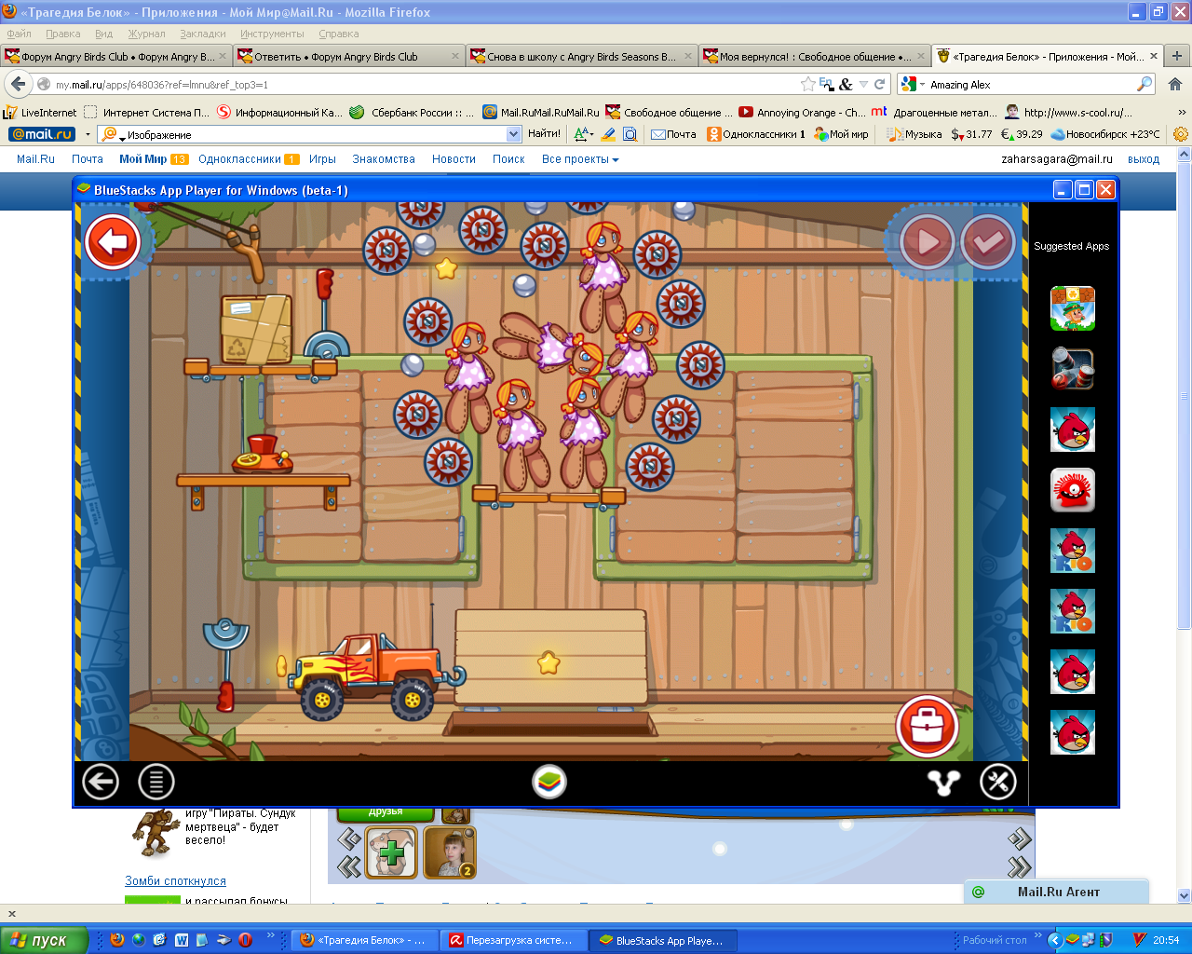Screen dimensions: 1192x954
Task: Start the level with the play button
Action: pos(927,242)
